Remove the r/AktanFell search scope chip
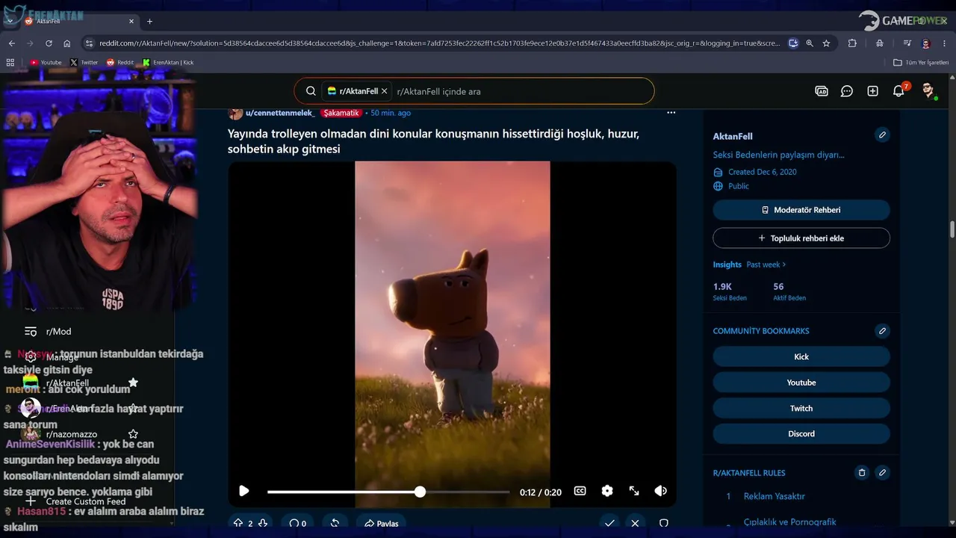The width and height of the screenshot is (956, 538). tap(385, 91)
